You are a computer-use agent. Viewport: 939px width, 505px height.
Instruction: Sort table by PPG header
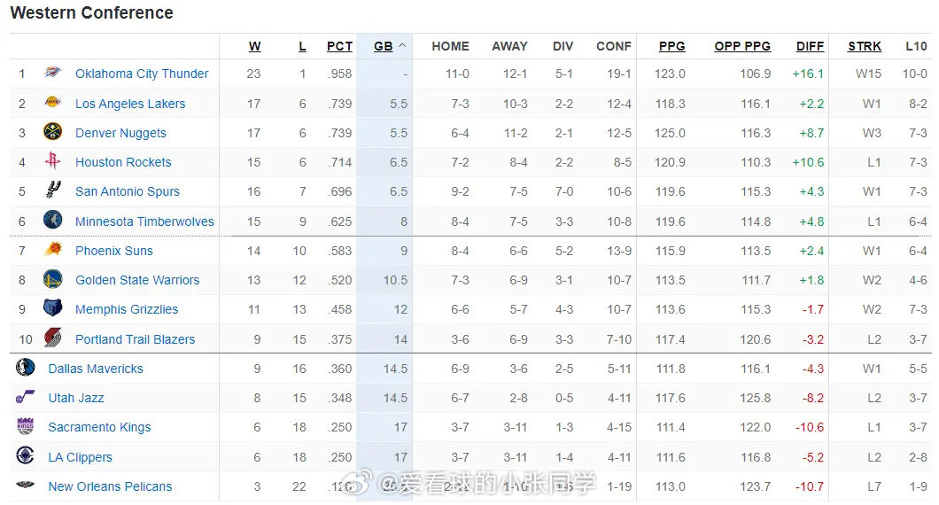pyautogui.click(x=671, y=46)
